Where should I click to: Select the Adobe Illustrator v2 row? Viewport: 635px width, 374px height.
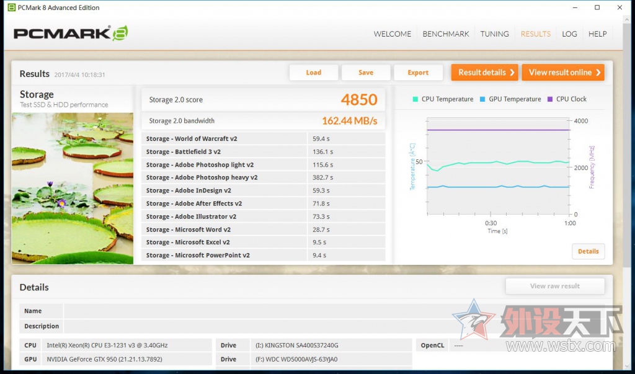(263, 216)
